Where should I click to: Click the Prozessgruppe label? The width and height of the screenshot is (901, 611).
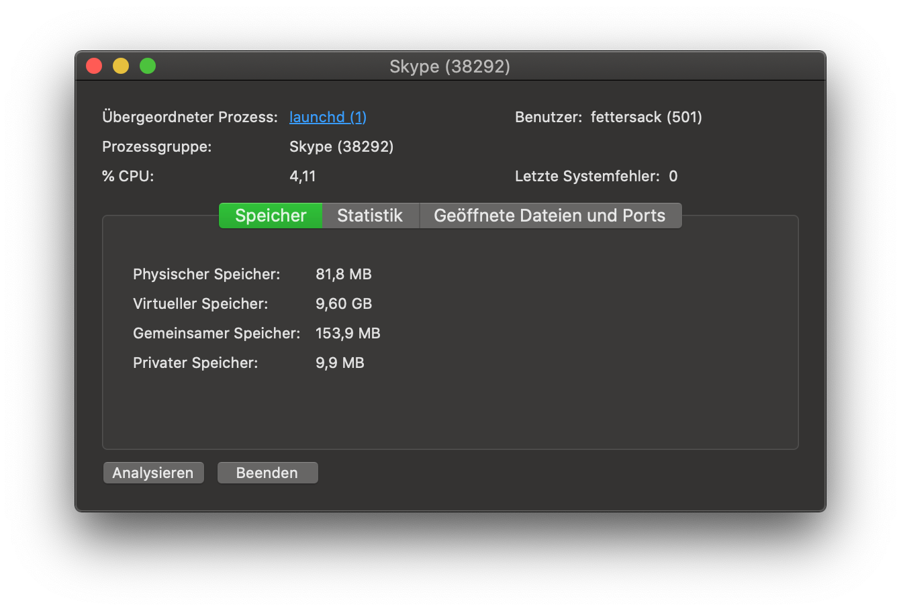point(157,146)
